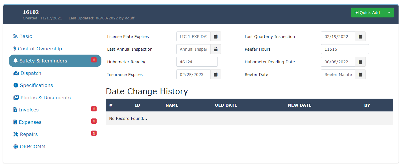Click the red badge beside Repairs
Screen dimensions: 409x166
[x=94, y=133]
